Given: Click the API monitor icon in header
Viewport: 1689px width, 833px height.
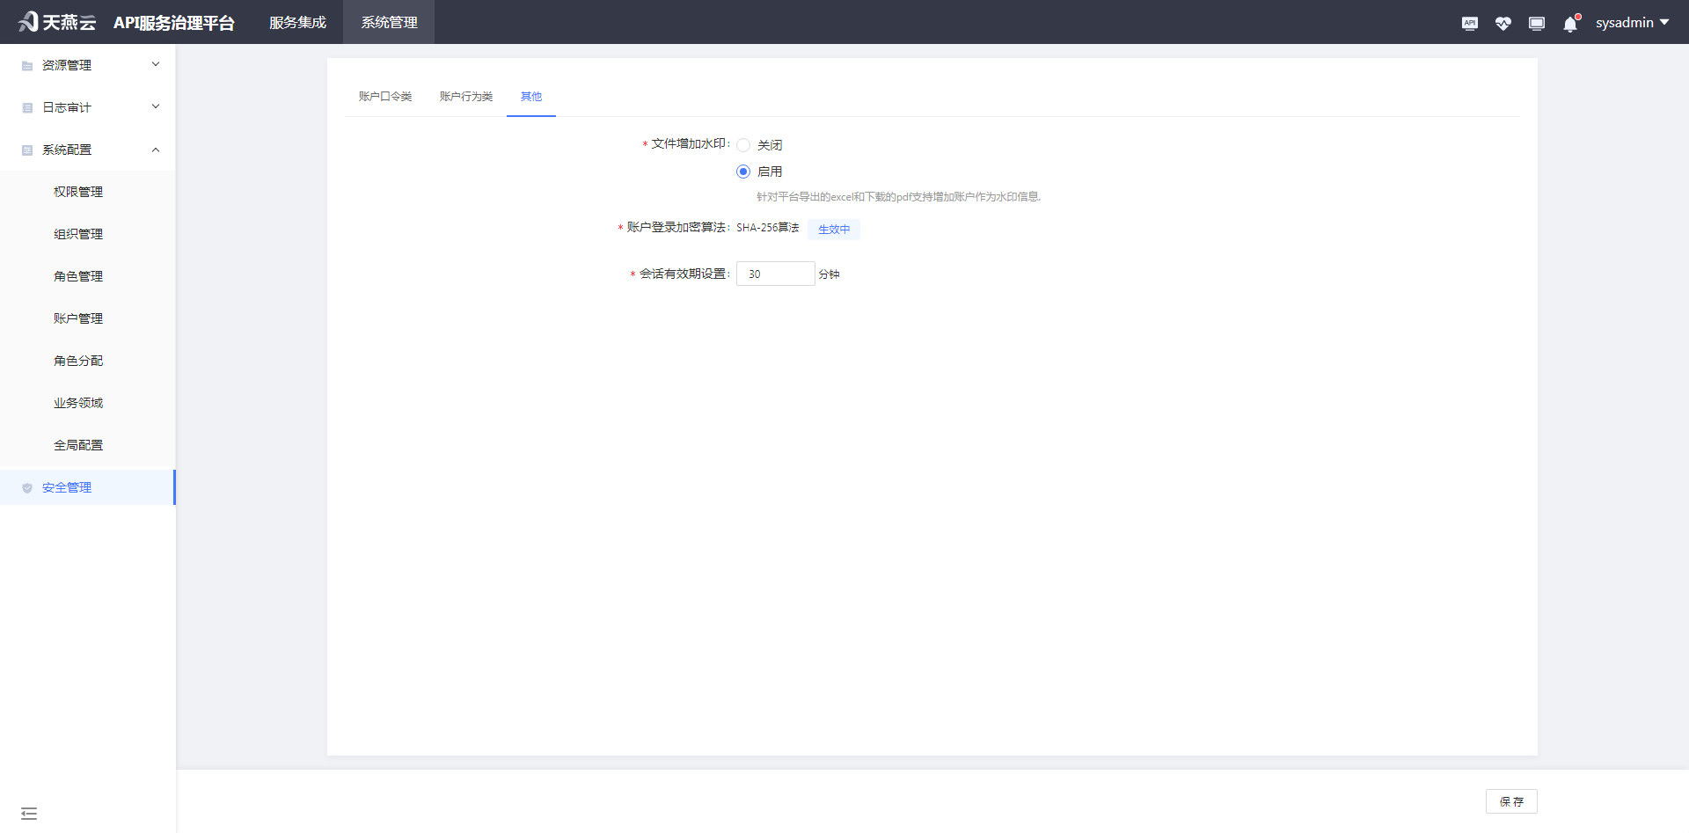Looking at the screenshot, I should tap(1469, 23).
